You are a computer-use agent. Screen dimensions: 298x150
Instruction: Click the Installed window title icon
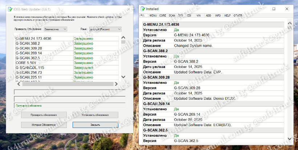point(143,9)
